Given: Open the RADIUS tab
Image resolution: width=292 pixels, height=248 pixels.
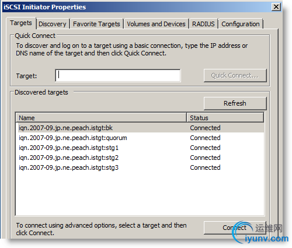Looking at the screenshot, I should (203, 24).
